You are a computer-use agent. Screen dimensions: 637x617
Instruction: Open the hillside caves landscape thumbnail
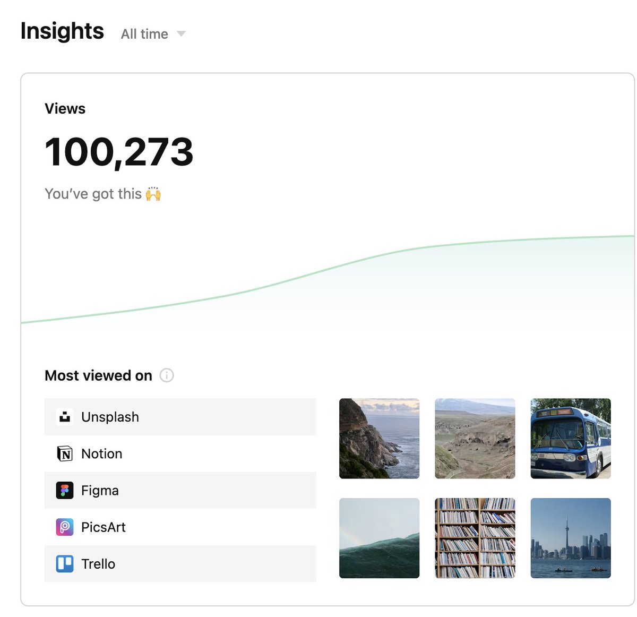pyautogui.click(x=475, y=439)
